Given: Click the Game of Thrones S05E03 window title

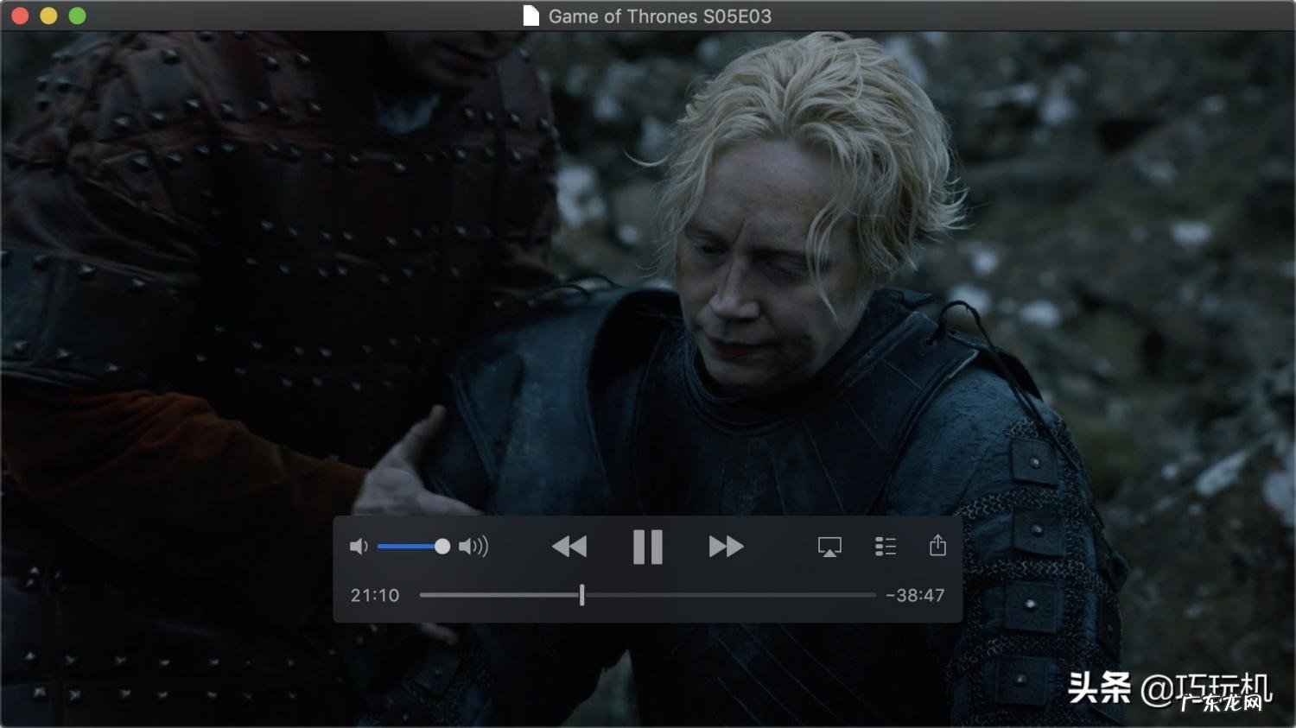Looking at the screenshot, I should coord(659,16).
